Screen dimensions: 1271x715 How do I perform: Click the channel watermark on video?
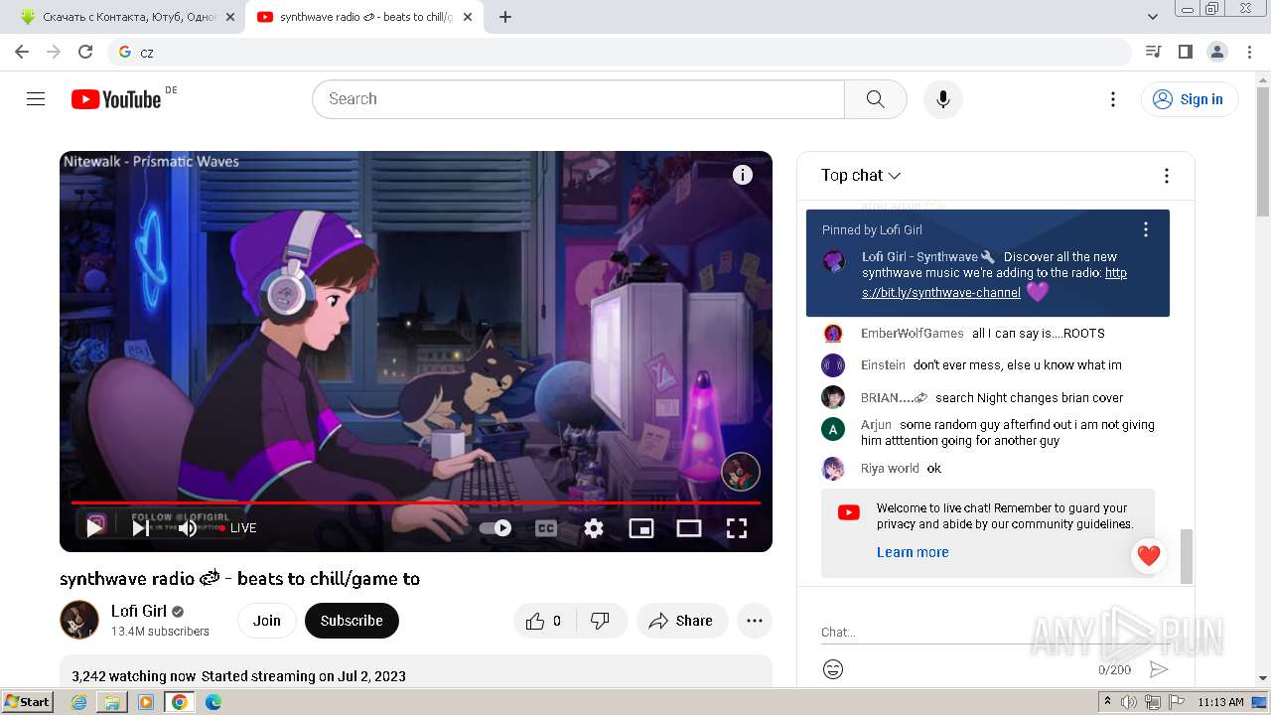(x=741, y=472)
